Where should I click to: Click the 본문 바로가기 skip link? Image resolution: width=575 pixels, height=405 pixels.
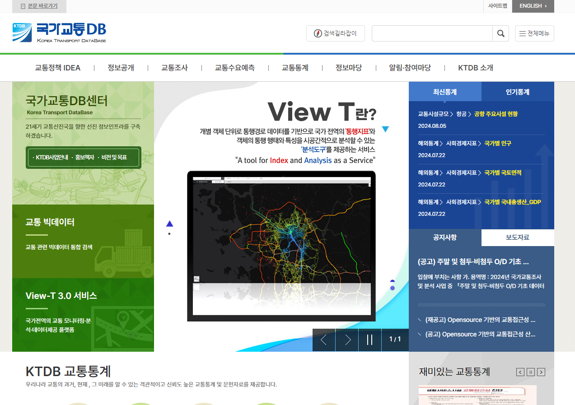coord(39,6)
